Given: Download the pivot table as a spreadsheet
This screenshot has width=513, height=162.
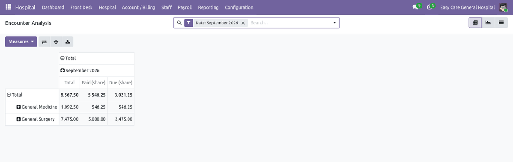Looking at the screenshot, I should (x=68, y=42).
